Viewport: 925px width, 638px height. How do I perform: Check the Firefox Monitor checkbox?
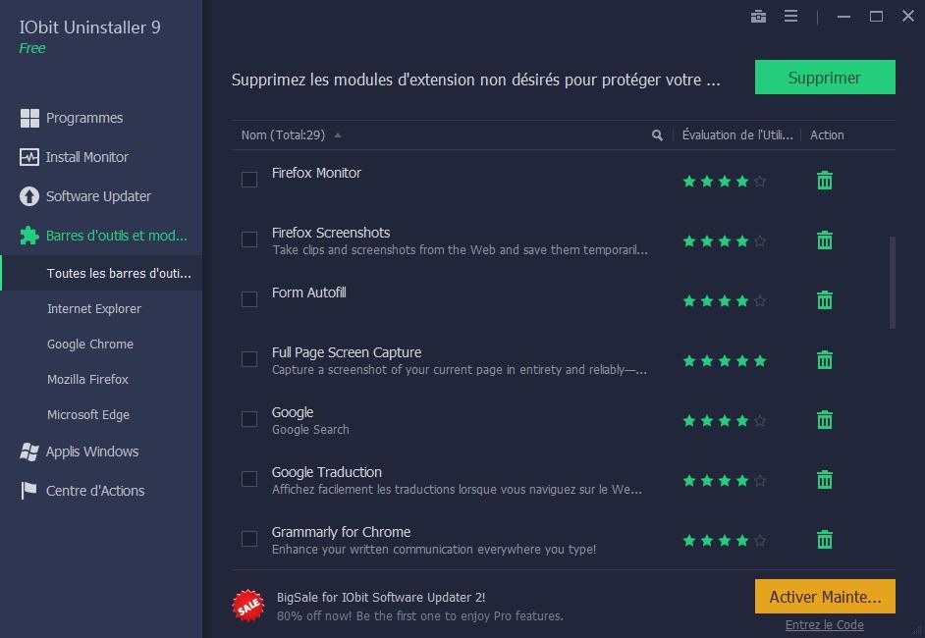[x=249, y=180]
